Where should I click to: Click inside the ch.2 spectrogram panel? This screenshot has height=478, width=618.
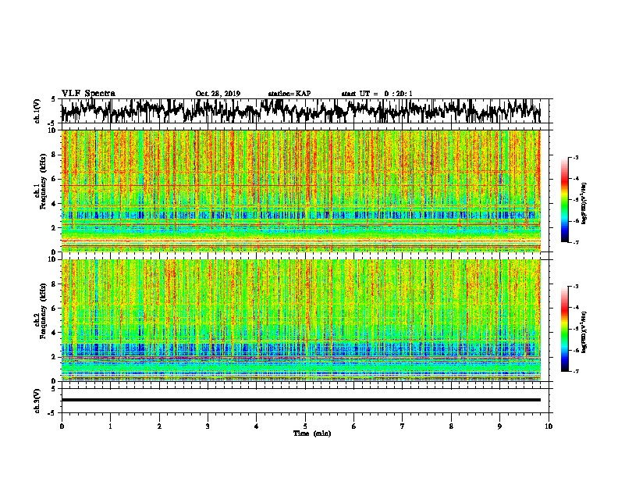click(301, 320)
